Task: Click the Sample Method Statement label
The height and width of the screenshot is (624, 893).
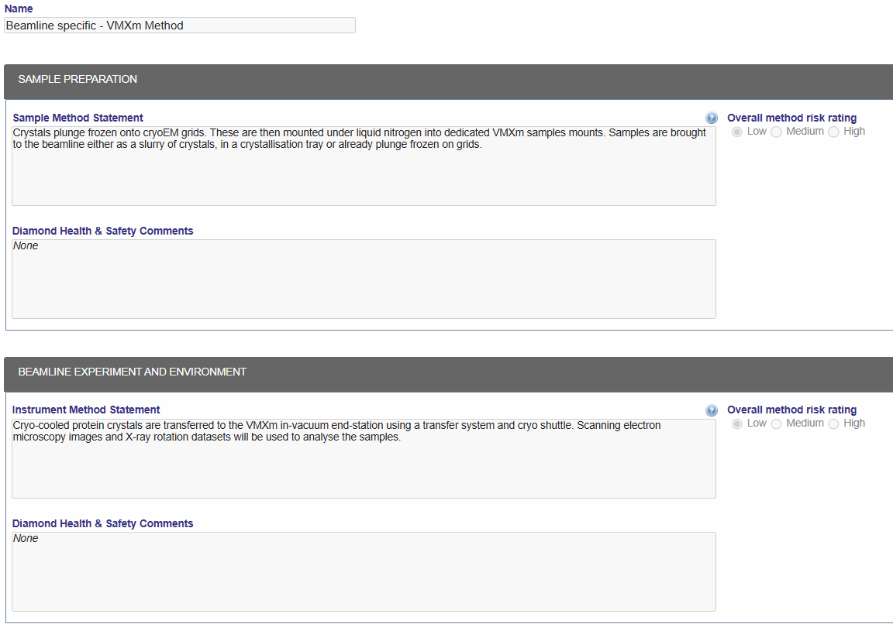Action: point(78,118)
